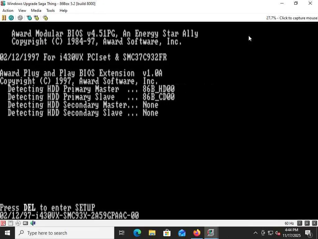Click the green sound speaker status icon
318x239 pixels.
click(x=33, y=223)
